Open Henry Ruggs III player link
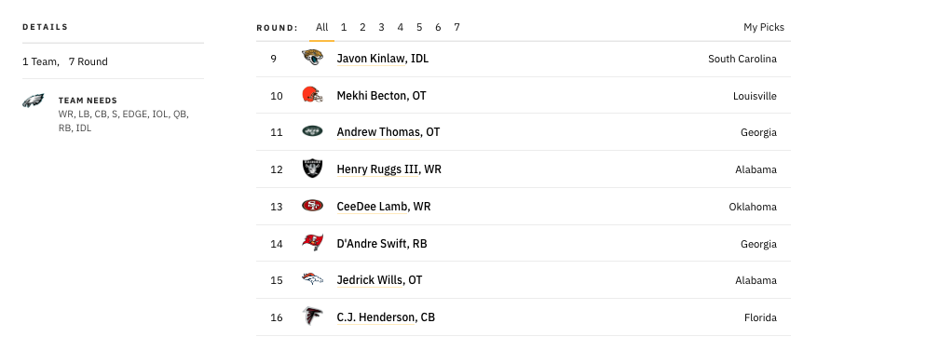 pyautogui.click(x=377, y=169)
